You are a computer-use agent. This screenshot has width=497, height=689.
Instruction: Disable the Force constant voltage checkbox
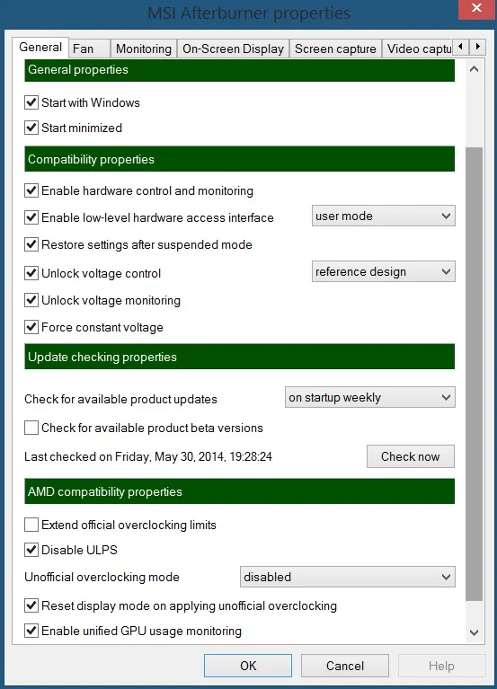31,327
